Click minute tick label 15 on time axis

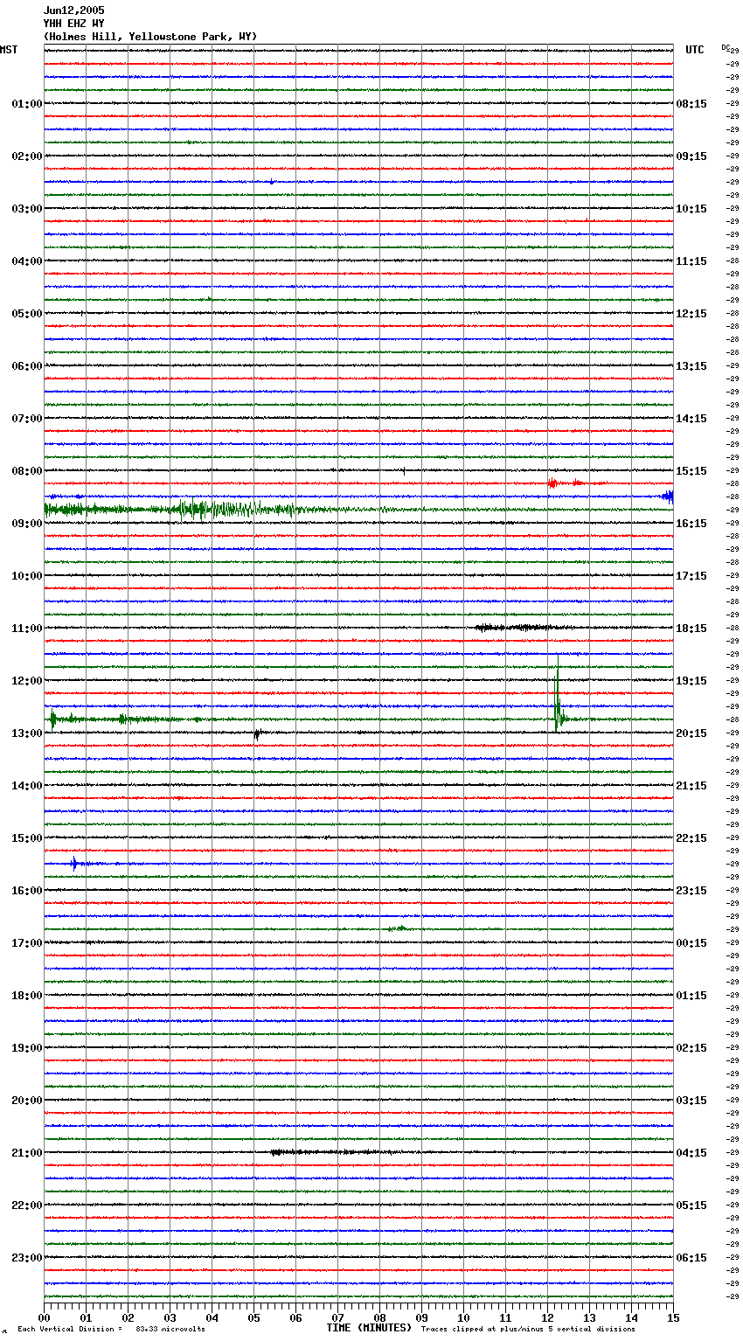click(x=673, y=1317)
